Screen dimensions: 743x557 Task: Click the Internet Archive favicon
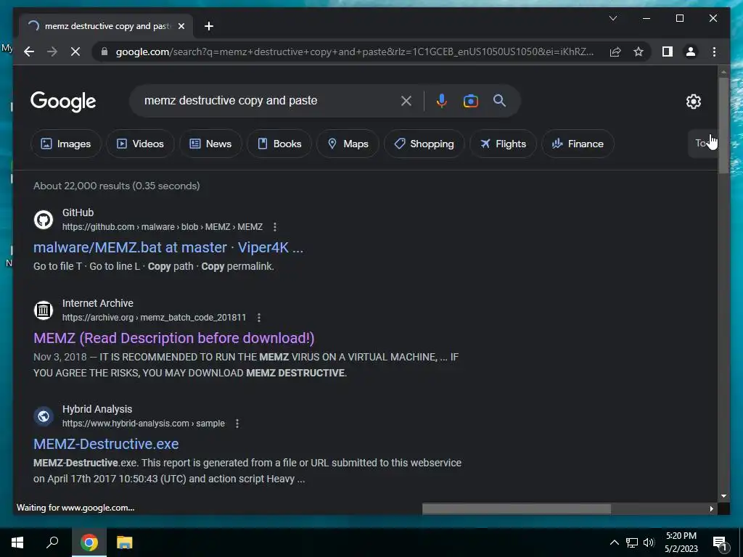(44, 310)
